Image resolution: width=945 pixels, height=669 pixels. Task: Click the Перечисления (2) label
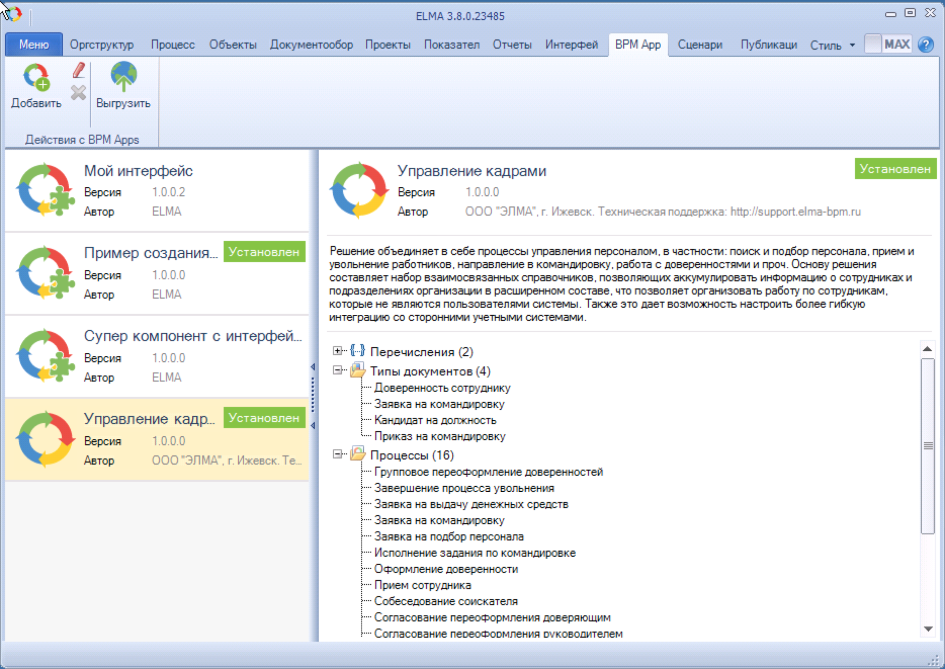[421, 352]
